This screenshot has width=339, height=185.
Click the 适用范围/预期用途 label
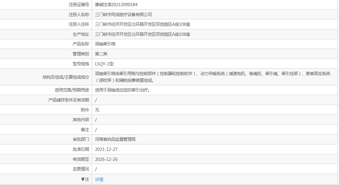pyautogui.click(x=72, y=90)
